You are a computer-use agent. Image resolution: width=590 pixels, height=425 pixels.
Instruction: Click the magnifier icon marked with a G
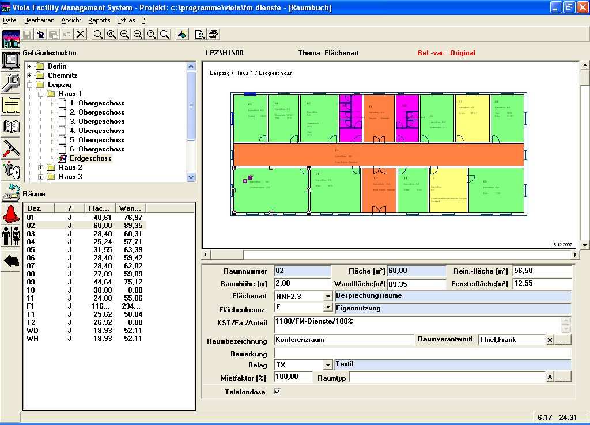[111, 34]
